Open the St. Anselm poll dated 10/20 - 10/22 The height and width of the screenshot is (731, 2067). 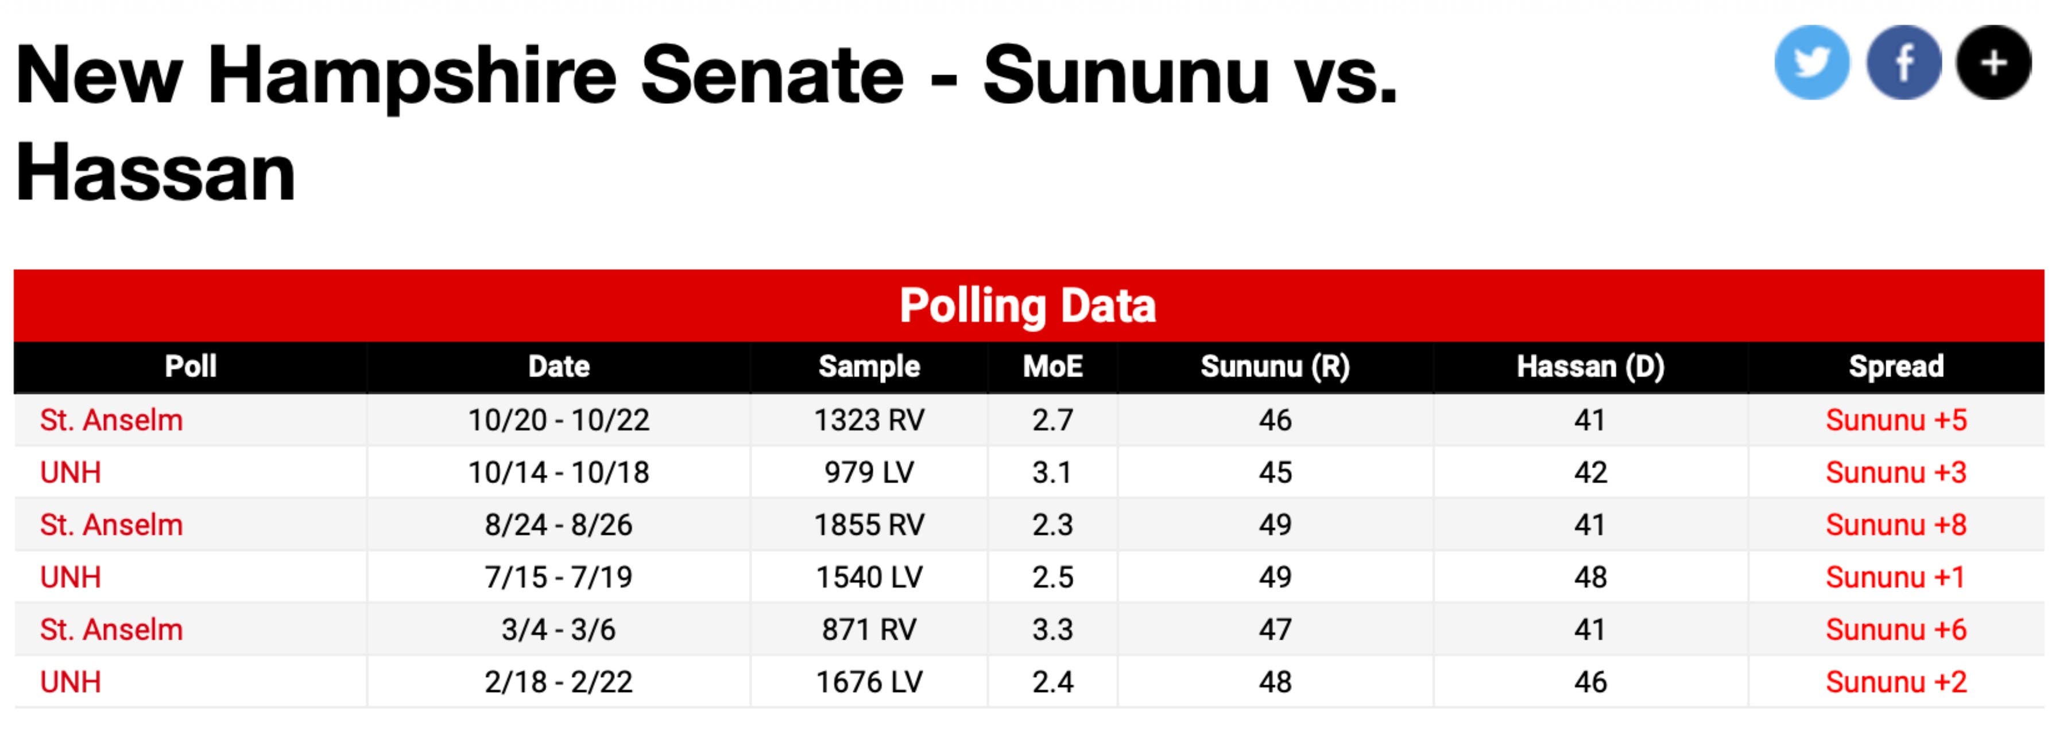111,420
